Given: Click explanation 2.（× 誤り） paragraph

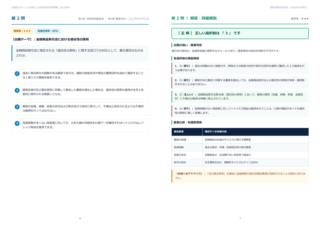Looking at the screenshot, I should [x=240, y=82].
